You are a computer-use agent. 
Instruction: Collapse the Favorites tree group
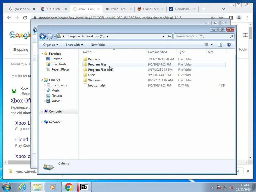click(42, 53)
